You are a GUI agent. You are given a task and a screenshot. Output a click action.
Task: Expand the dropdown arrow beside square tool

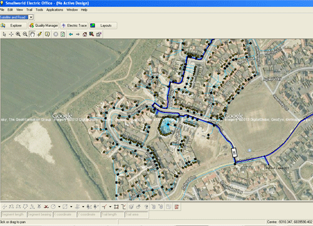click(x=71, y=207)
